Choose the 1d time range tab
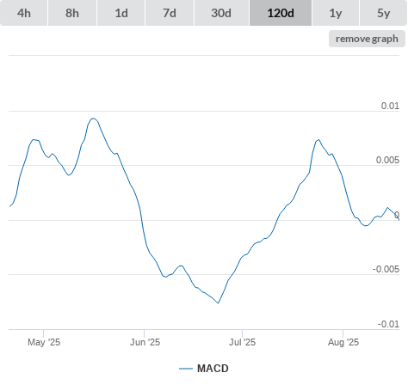Screen dimensions: 408x391 pos(121,13)
